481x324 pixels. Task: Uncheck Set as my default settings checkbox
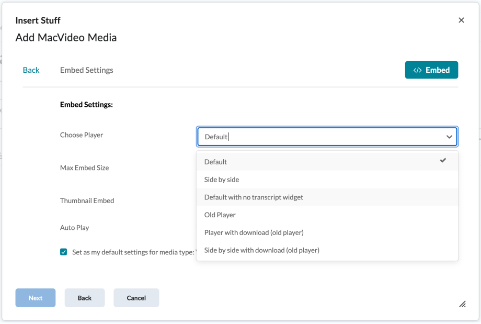pos(63,252)
